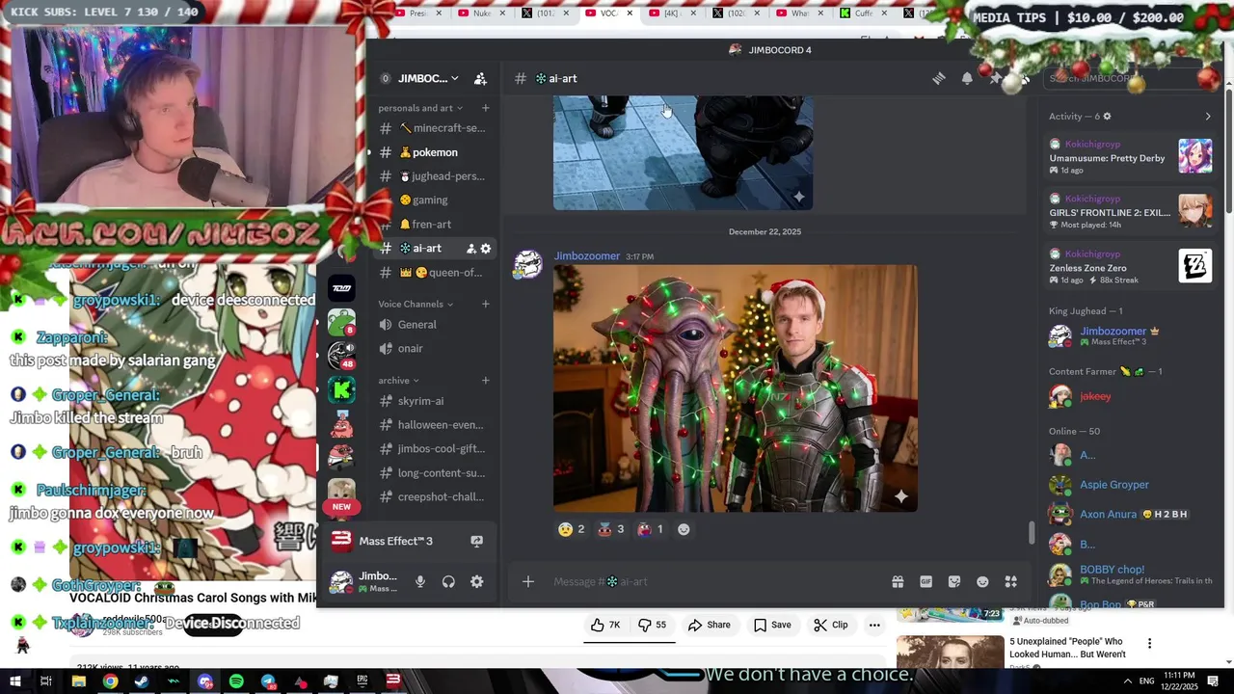Dislike the YouTube video showing 55

coord(653,625)
